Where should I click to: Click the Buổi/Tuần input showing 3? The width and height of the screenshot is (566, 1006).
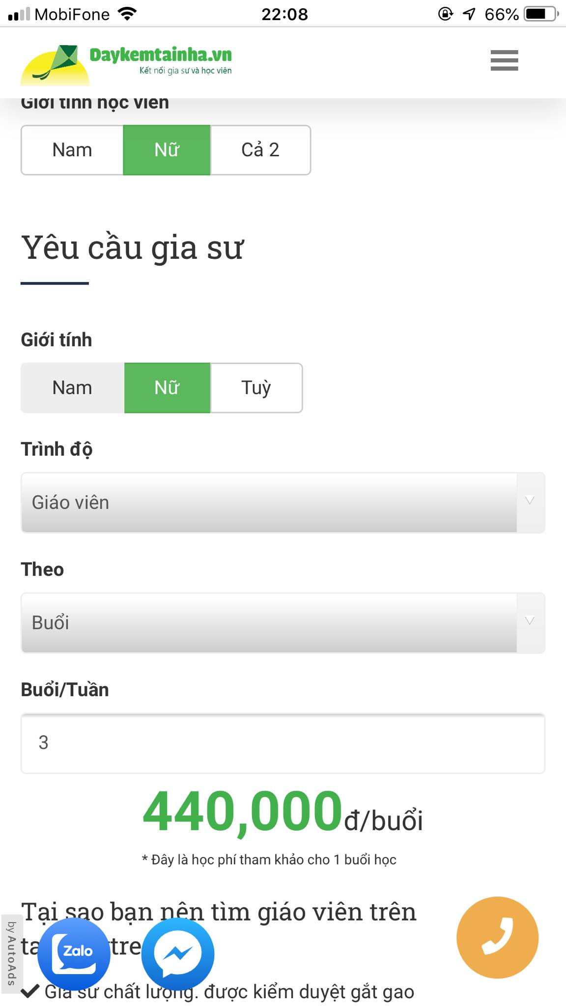[x=283, y=743]
